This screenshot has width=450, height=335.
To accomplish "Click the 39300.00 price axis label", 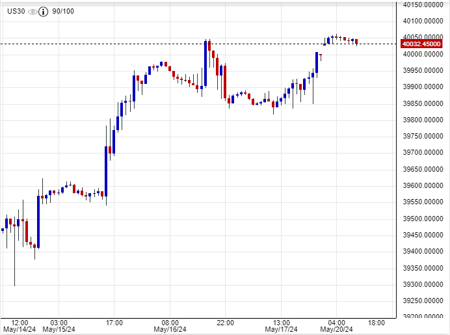I will (421, 285).
